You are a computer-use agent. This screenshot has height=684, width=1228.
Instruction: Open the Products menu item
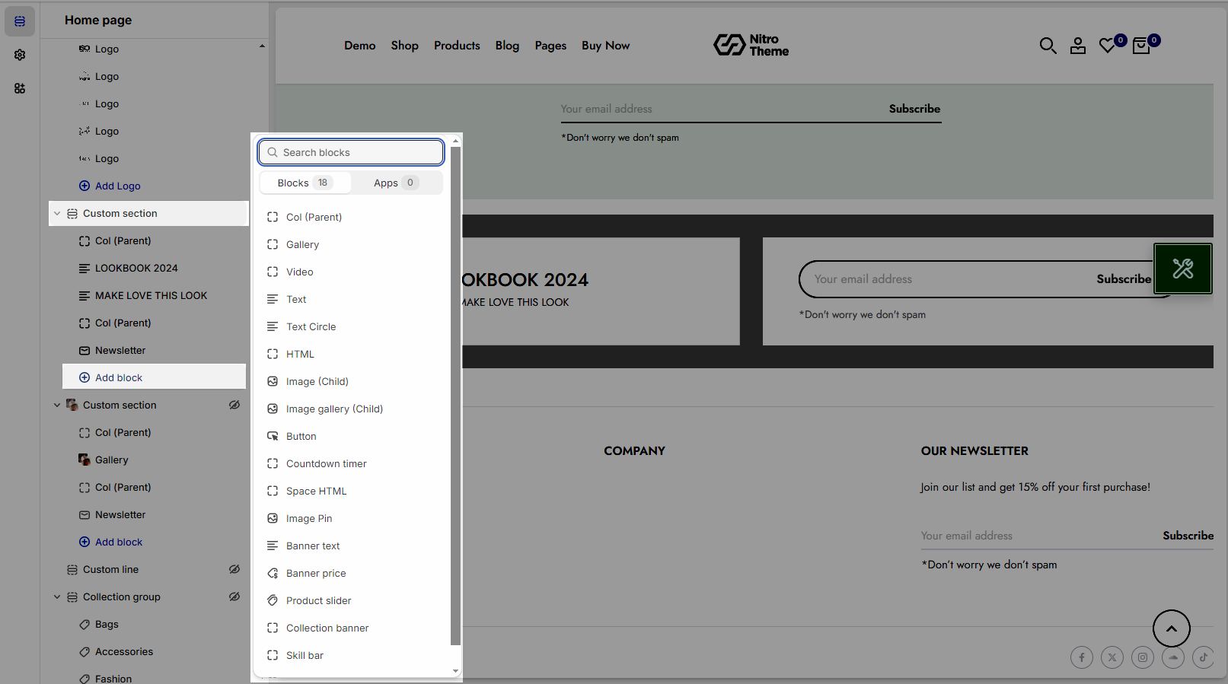pyautogui.click(x=457, y=46)
